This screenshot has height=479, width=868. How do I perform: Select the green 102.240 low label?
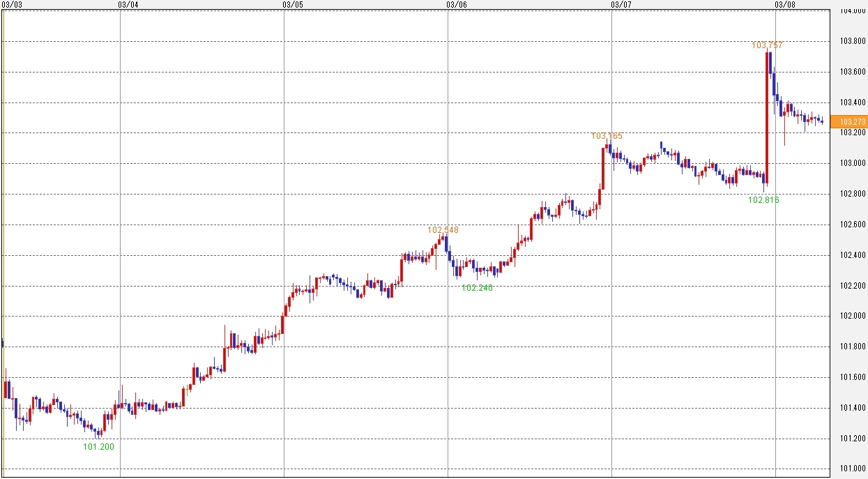(x=477, y=288)
